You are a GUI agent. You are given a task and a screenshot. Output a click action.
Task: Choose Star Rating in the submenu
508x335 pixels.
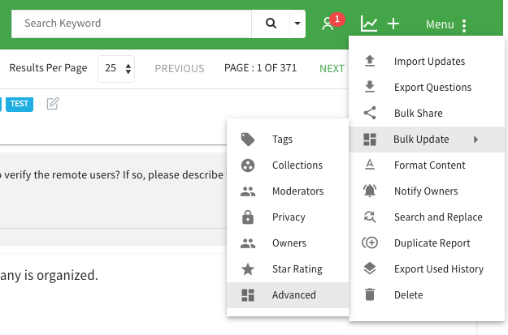(x=288, y=269)
